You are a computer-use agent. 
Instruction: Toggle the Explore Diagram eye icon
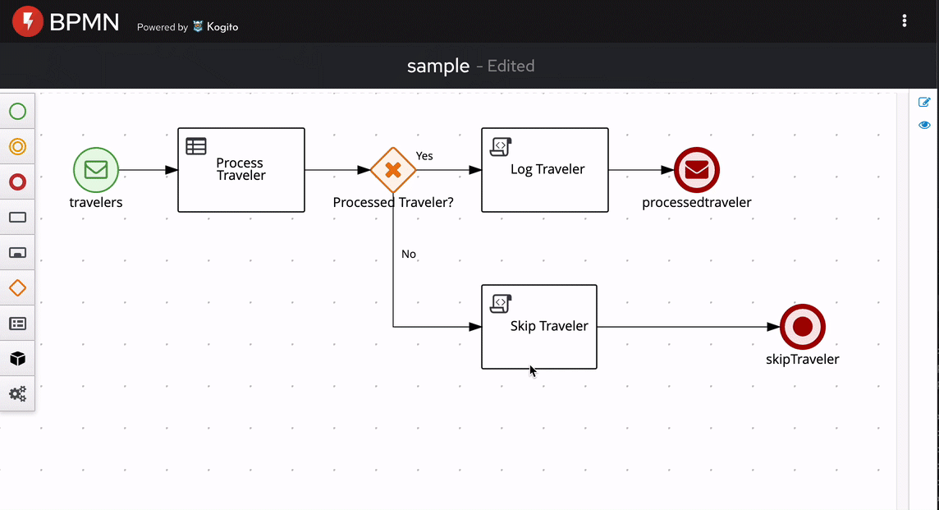pos(924,126)
